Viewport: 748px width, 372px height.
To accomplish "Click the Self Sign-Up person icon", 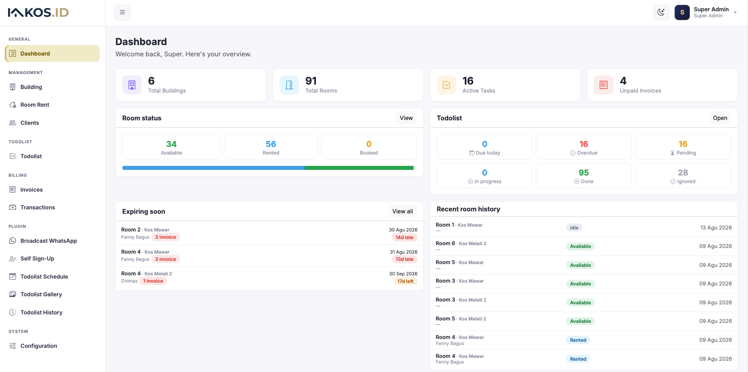I will [x=13, y=258].
